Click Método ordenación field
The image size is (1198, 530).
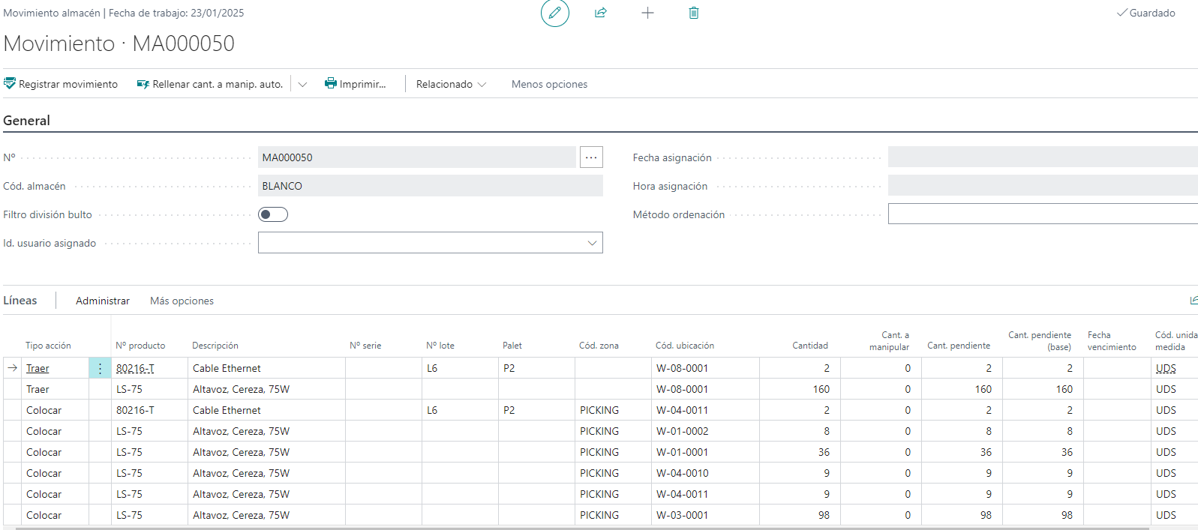pos(1043,214)
